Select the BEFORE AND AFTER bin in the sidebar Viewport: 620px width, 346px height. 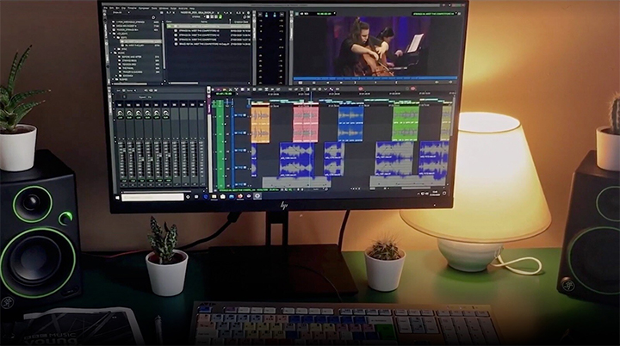pyautogui.click(x=131, y=57)
